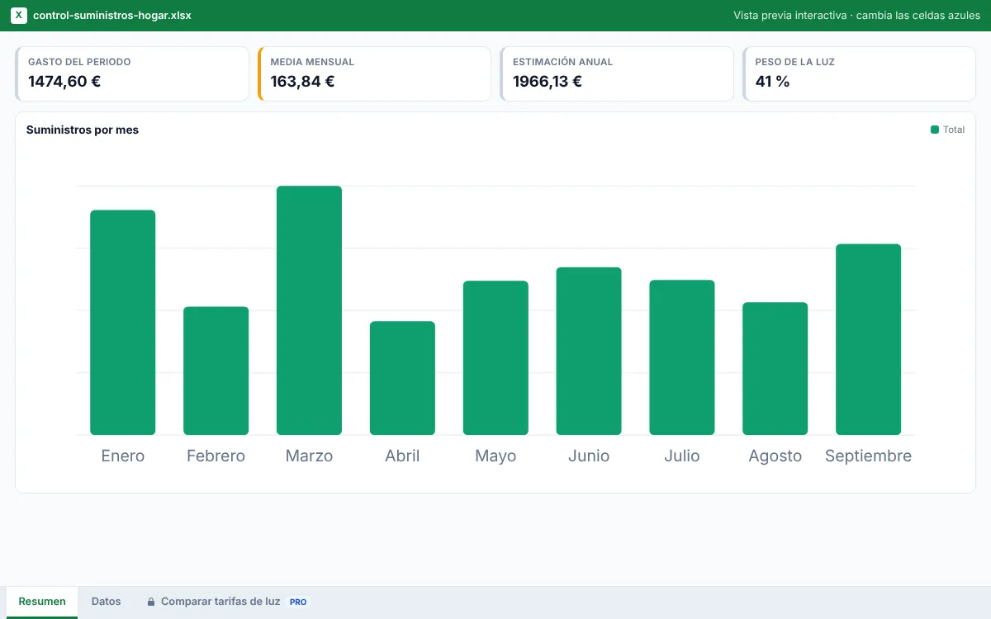Image resolution: width=991 pixels, height=619 pixels.
Task: Click the value 163,84 €
Action: point(302,82)
